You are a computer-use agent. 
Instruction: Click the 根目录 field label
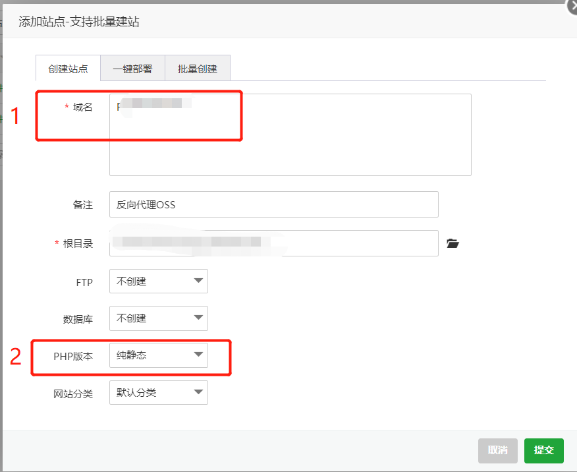pos(78,244)
